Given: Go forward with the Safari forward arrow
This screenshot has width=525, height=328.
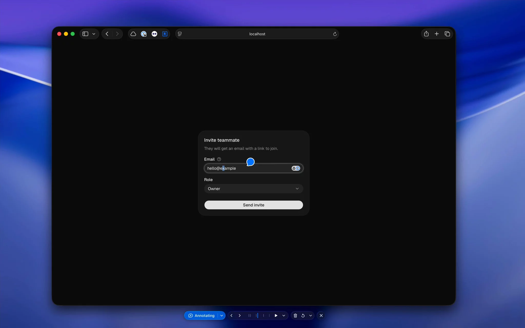Looking at the screenshot, I should pyautogui.click(x=117, y=34).
